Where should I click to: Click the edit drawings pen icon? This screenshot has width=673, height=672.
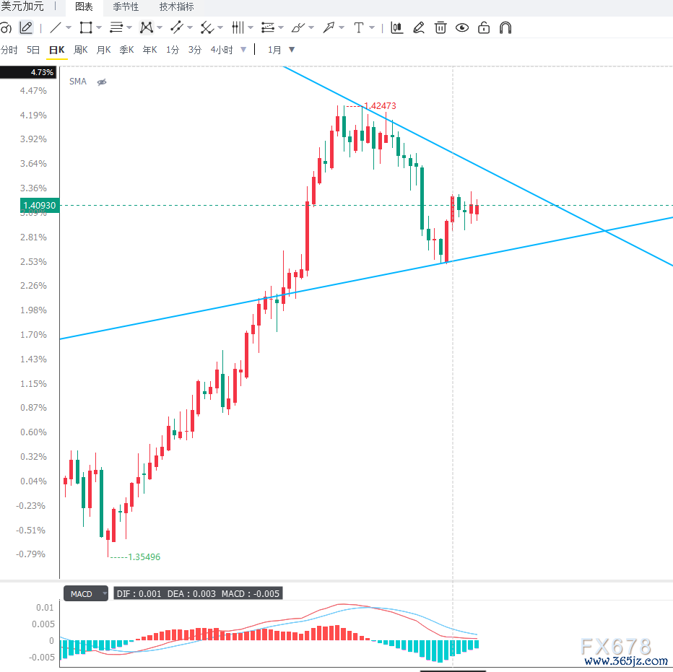(x=419, y=28)
